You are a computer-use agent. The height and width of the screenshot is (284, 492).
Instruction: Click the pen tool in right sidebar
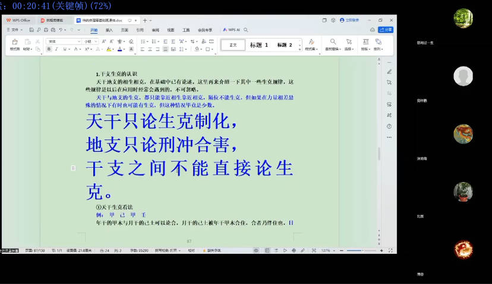[389, 72]
